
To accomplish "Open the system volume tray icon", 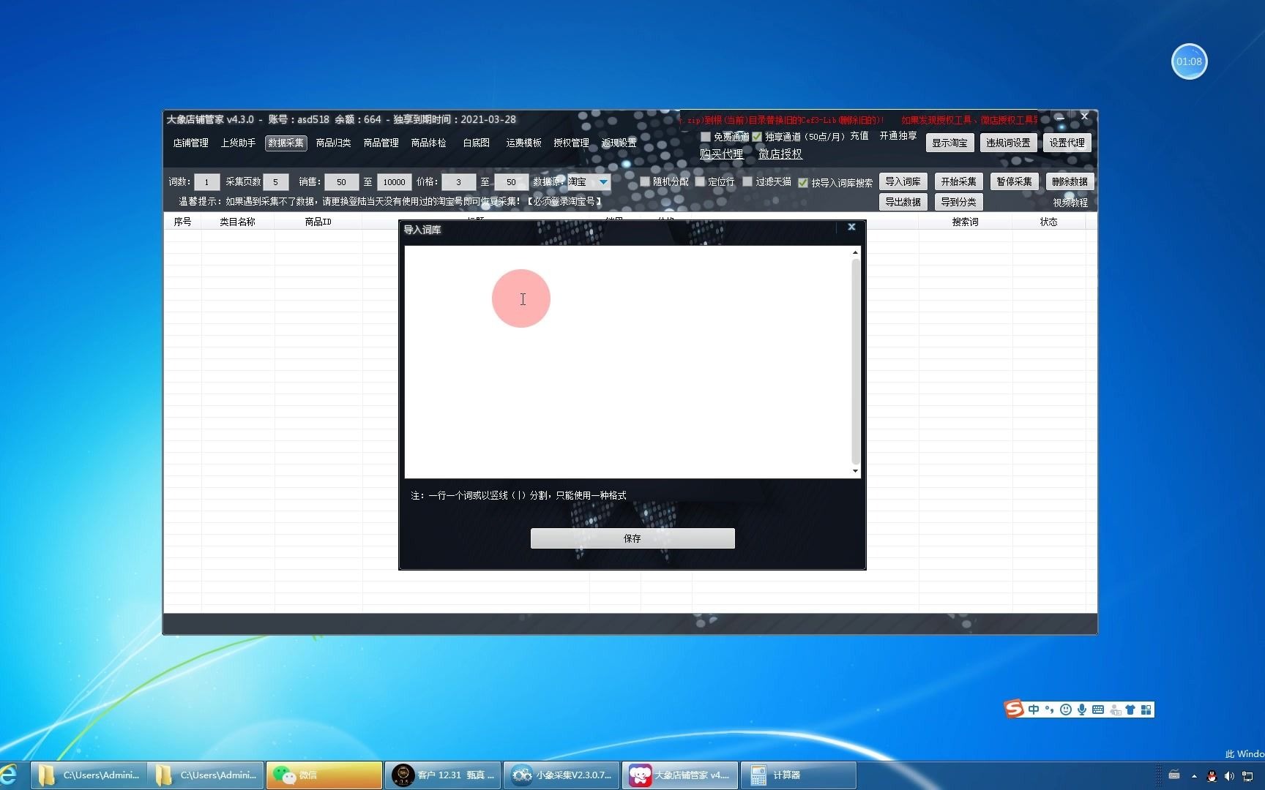I will pos(1229,776).
